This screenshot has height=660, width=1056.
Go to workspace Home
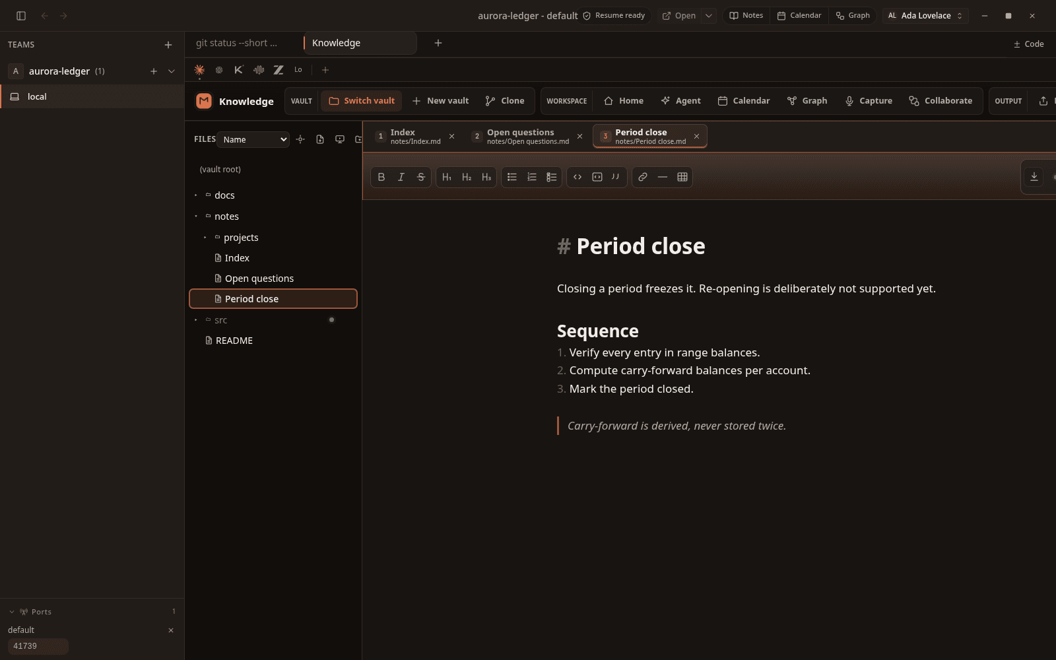pyautogui.click(x=624, y=101)
